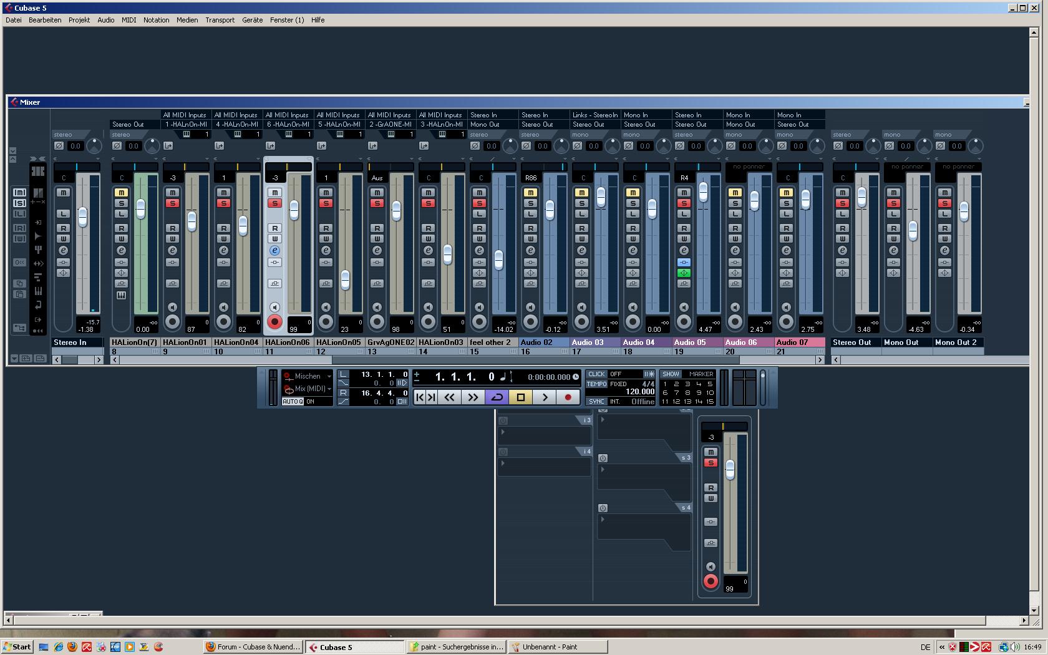The image size is (1048, 655).
Task: Jump to marker 5 in transport
Action: 709,384
